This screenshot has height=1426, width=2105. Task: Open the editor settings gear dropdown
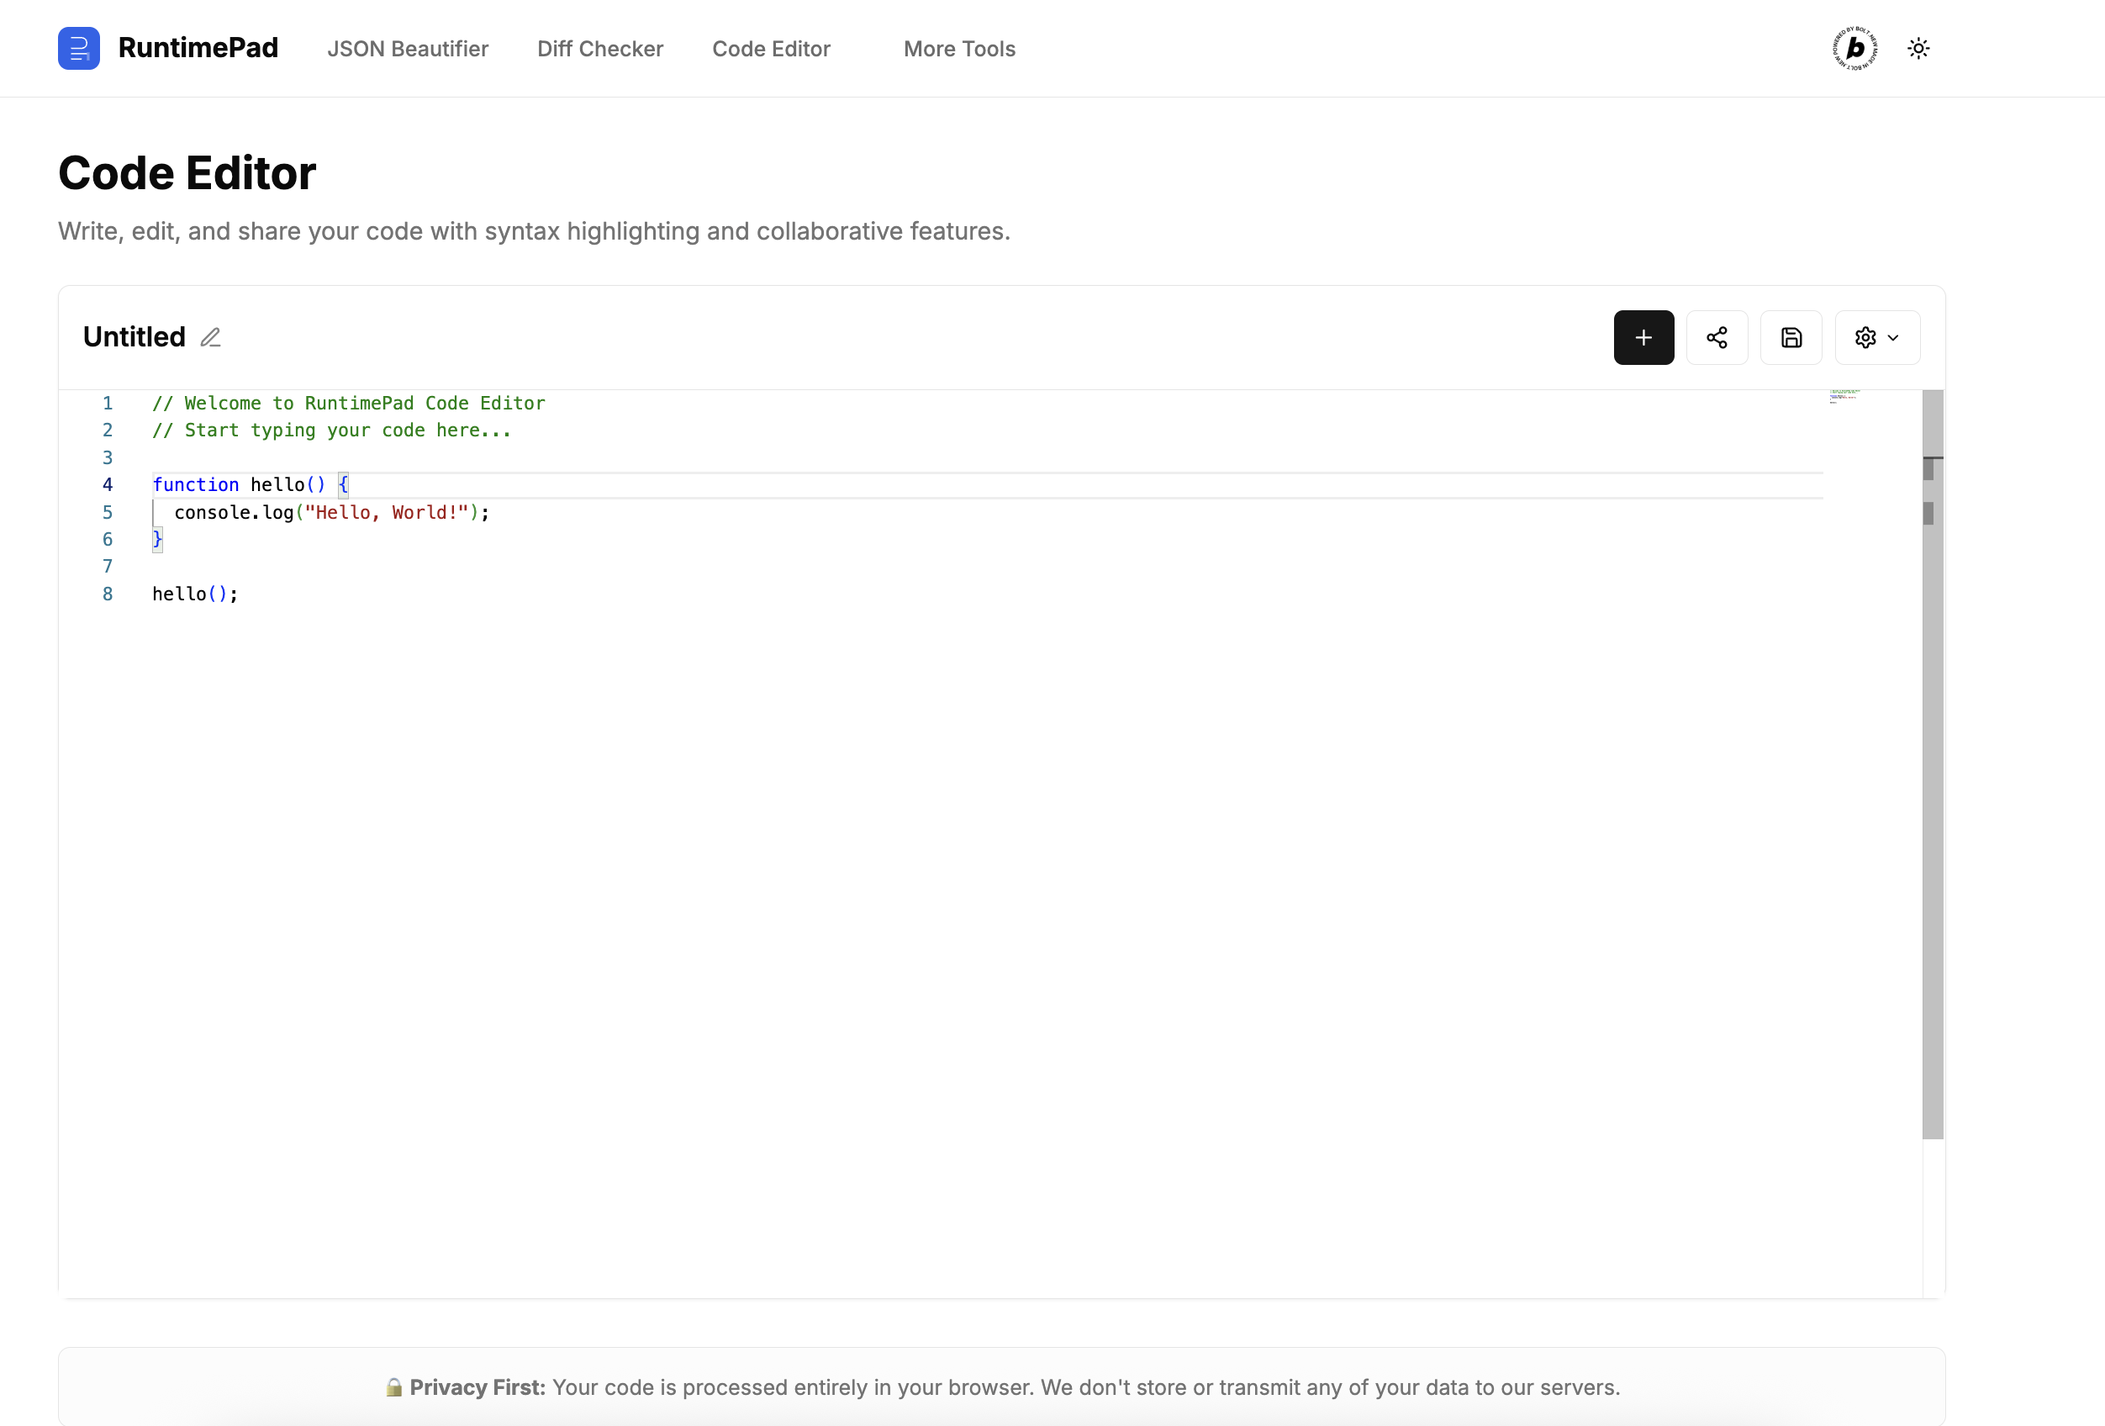click(1876, 338)
